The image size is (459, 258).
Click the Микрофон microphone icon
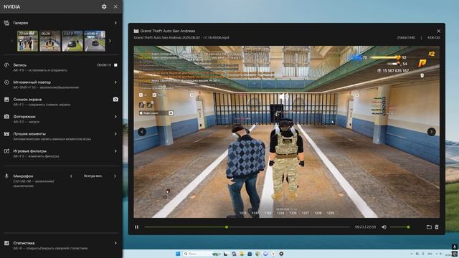(6, 176)
